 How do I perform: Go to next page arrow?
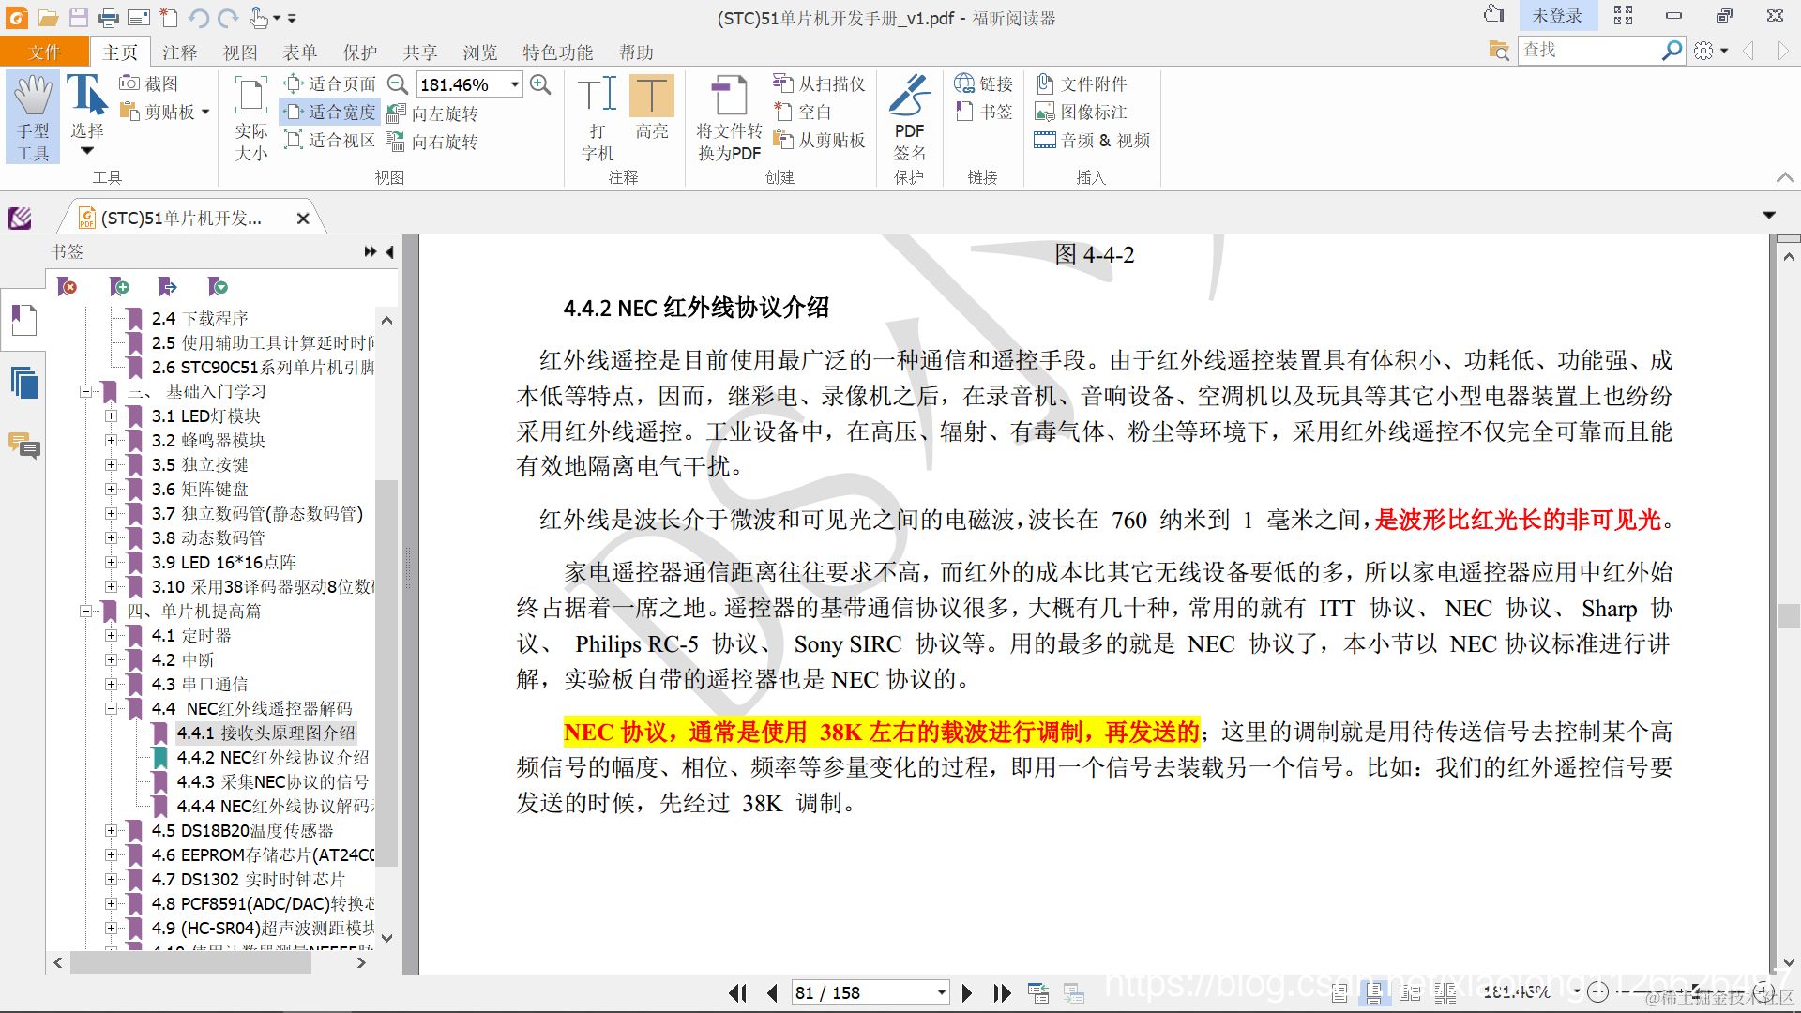pos(967,992)
